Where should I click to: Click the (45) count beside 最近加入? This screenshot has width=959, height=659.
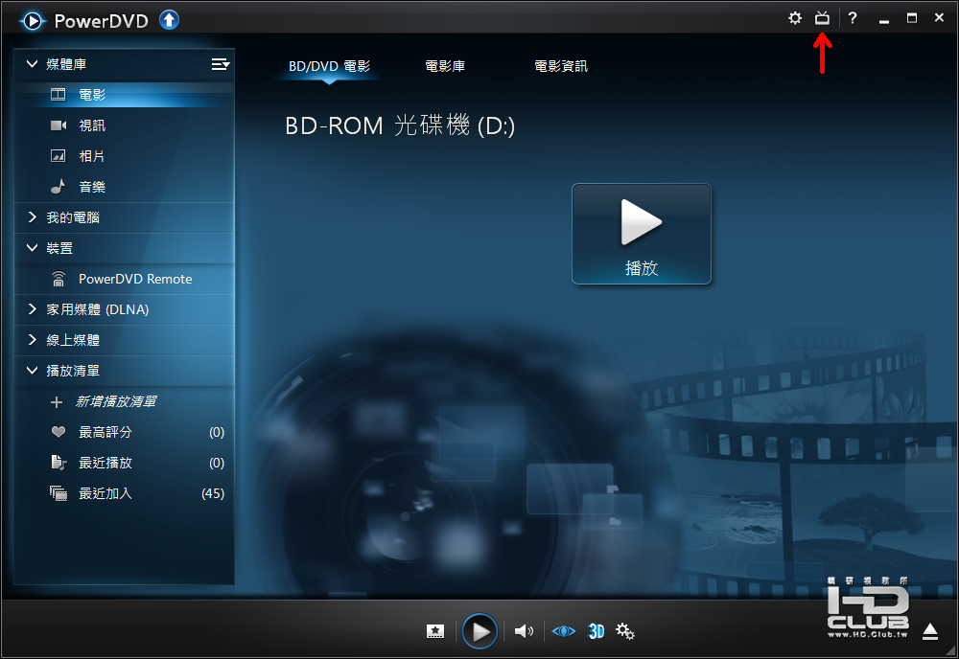[x=213, y=493]
